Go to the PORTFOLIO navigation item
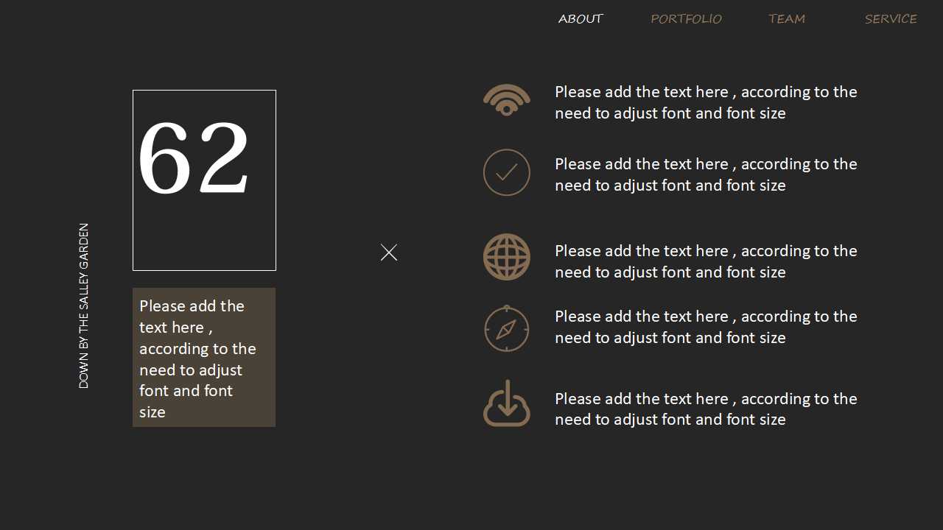 point(686,19)
